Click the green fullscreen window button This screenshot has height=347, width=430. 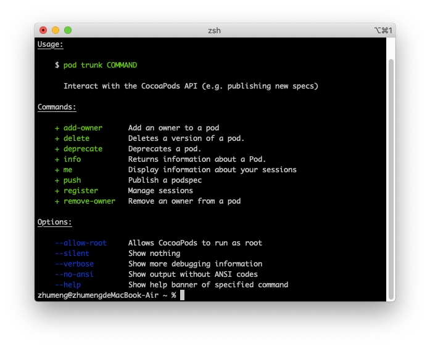pyautogui.click(x=68, y=30)
